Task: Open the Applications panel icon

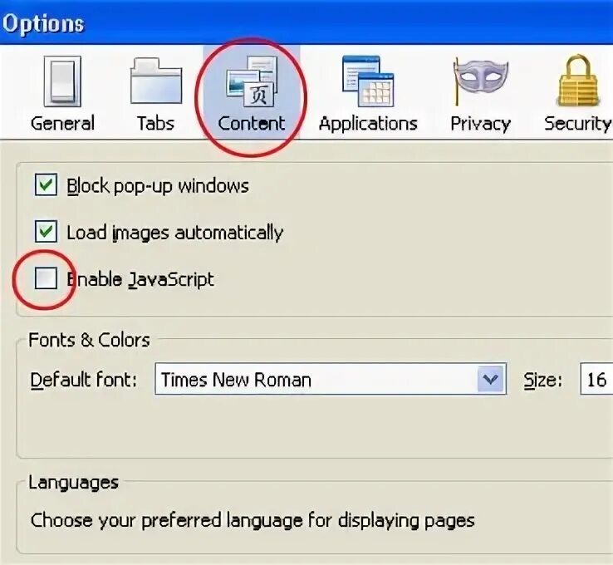Action: click(x=367, y=81)
